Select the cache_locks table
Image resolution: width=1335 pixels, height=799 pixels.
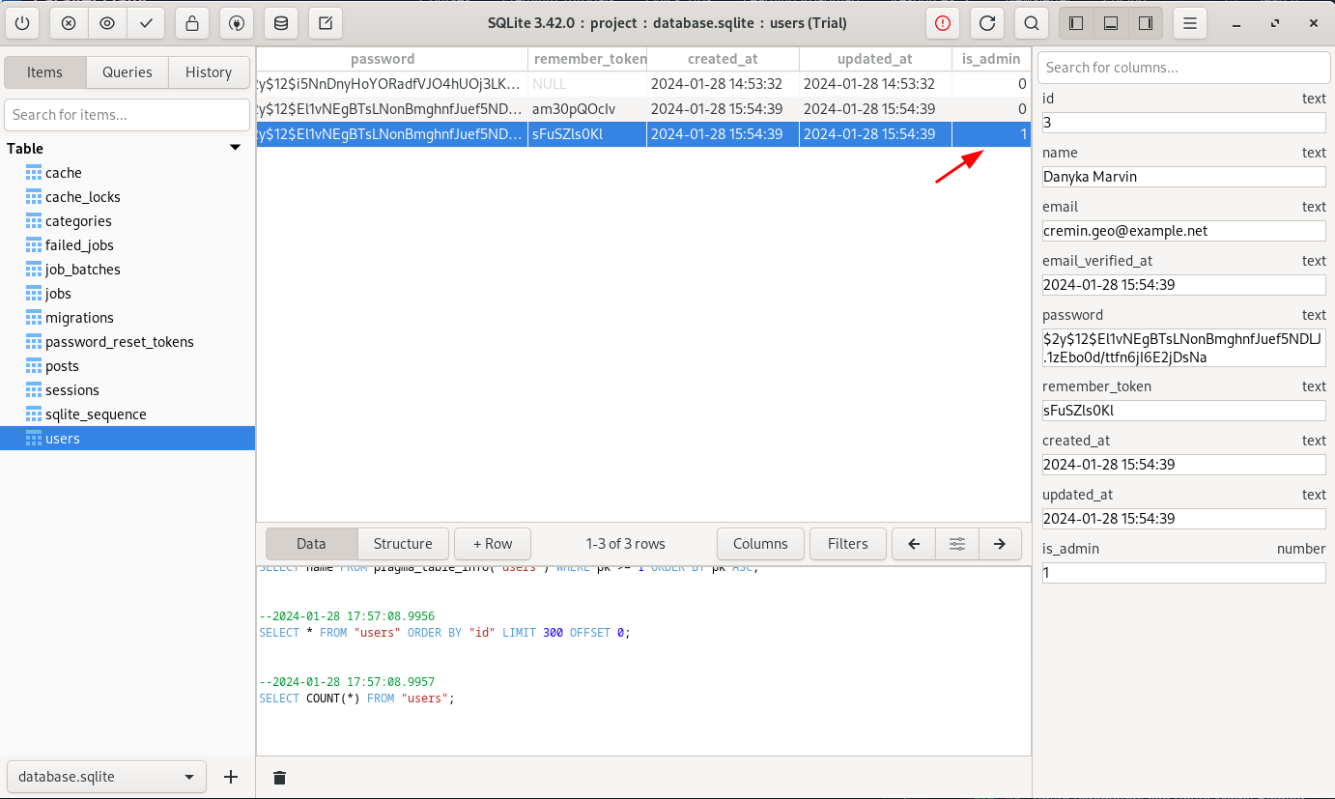tap(128, 197)
